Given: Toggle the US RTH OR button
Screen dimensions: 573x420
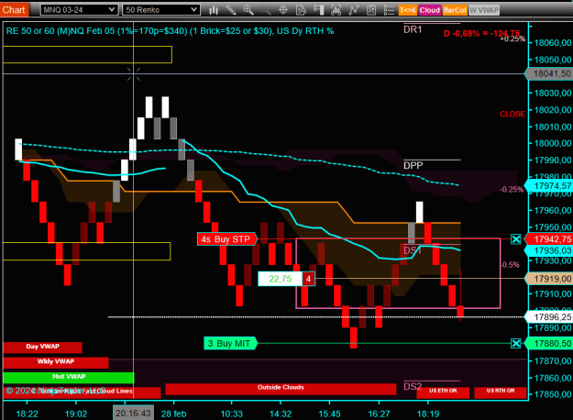Looking at the screenshot, I should click(x=501, y=392).
